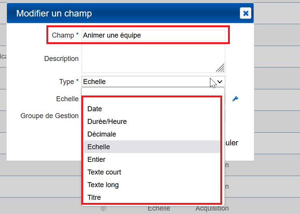Choose Titre at bottom of list
Viewport: 300px width, 214px height.
tap(94, 198)
